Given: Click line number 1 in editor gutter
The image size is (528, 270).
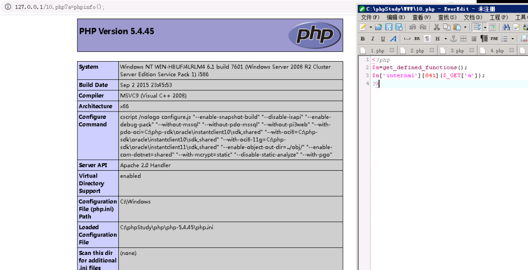Looking at the screenshot, I should click(x=367, y=60).
